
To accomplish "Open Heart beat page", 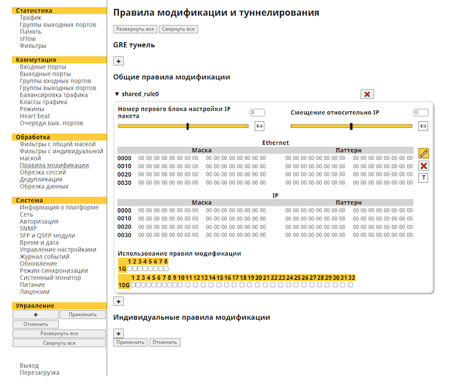I will point(35,116).
